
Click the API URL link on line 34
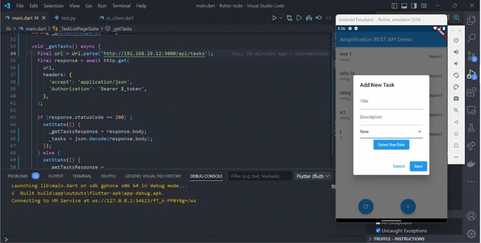[154, 54]
